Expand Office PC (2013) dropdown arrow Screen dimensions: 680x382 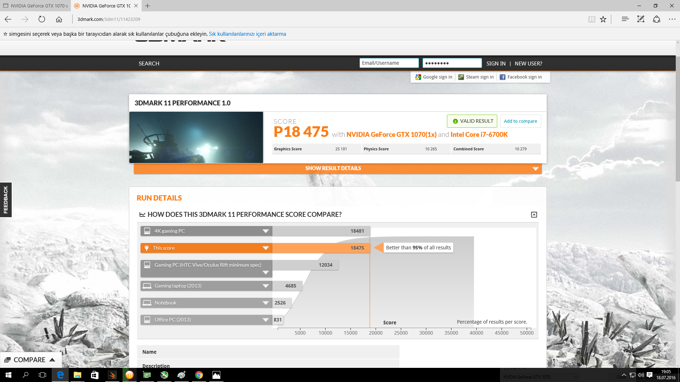(266, 320)
